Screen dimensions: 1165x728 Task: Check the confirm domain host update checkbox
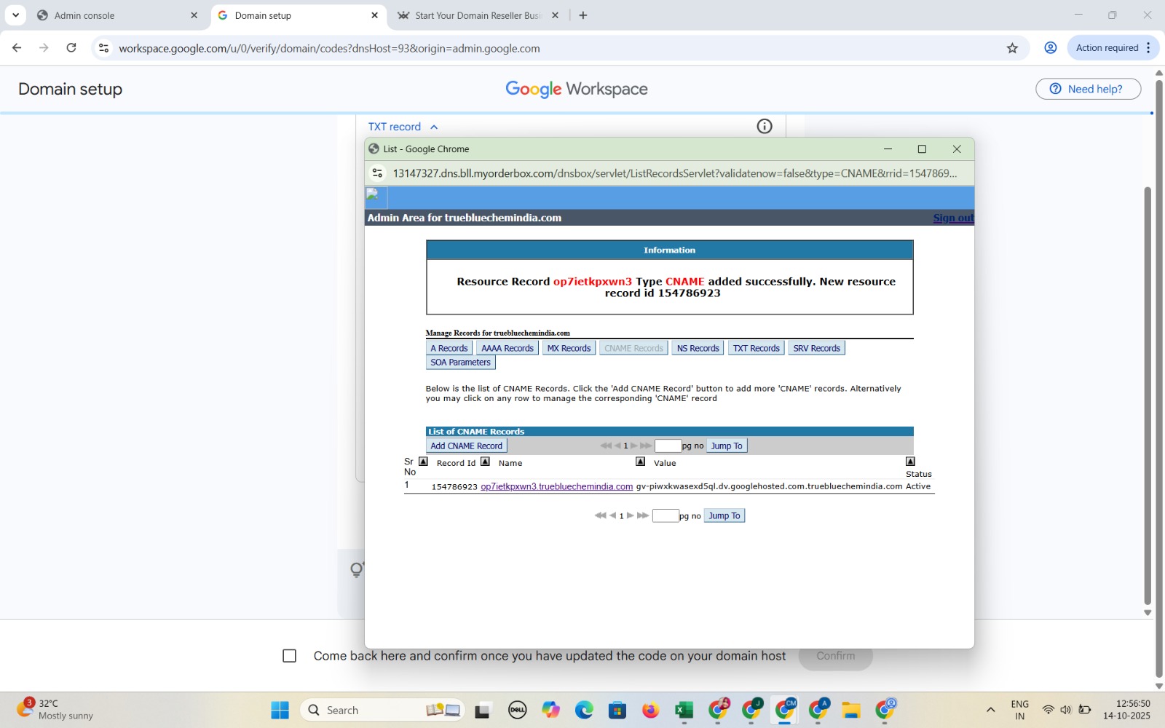click(289, 656)
